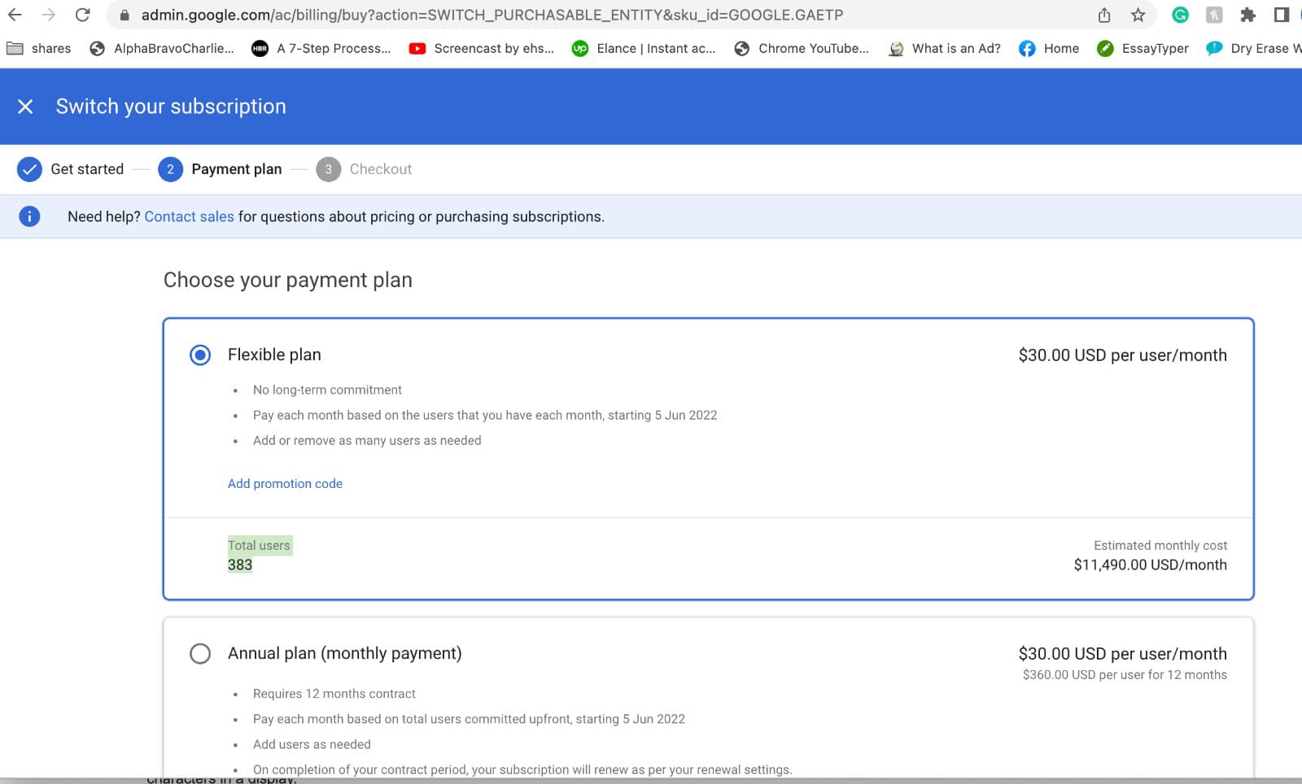Bookmark this page with the star icon
The width and height of the screenshot is (1302, 784).
point(1138,15)
